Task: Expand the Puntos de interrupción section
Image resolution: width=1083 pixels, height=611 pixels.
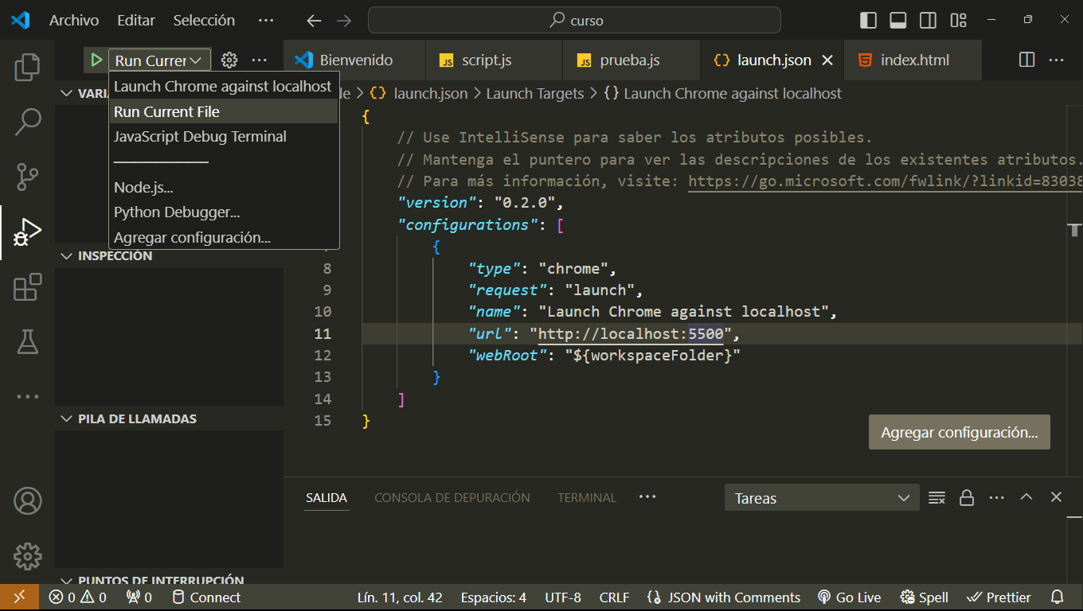Action: [170, 579]
